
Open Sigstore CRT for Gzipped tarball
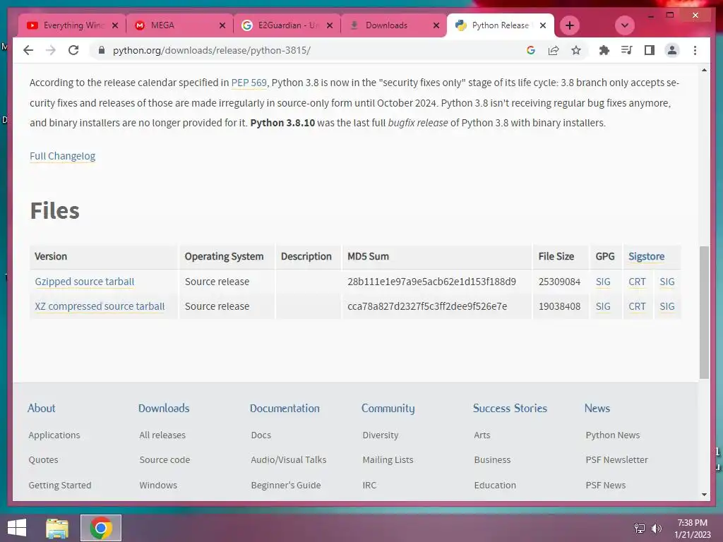tap(638, 282)
